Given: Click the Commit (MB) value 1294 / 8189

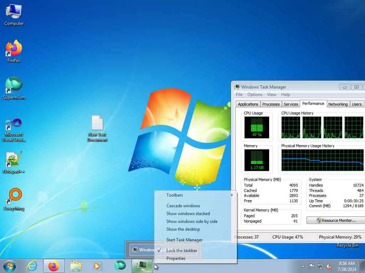Looking at the screenshot, I should tap(353, 206).
